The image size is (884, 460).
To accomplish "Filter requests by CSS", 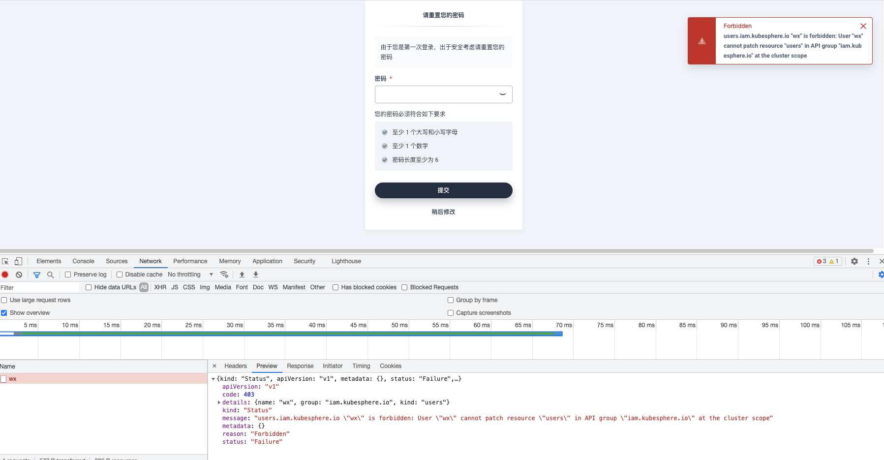I will click(189, 287).
